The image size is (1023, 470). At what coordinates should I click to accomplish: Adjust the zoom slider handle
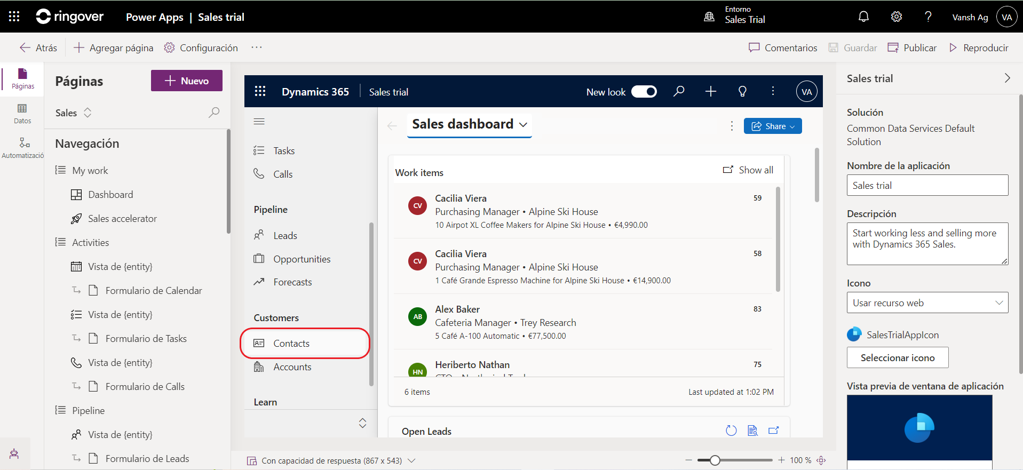[715, 460]
